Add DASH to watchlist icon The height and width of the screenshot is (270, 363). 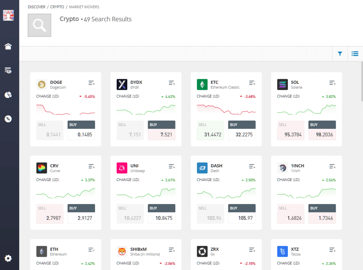[x=252, y=166]
